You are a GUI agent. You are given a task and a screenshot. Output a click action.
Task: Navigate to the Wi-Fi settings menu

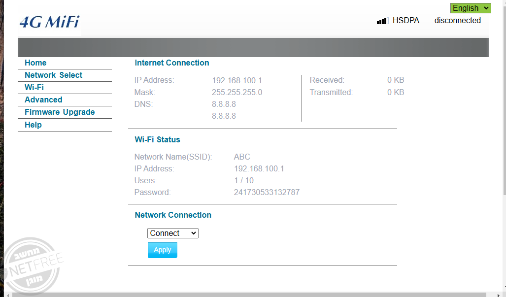pyautogui.click(x=34, y=87)
